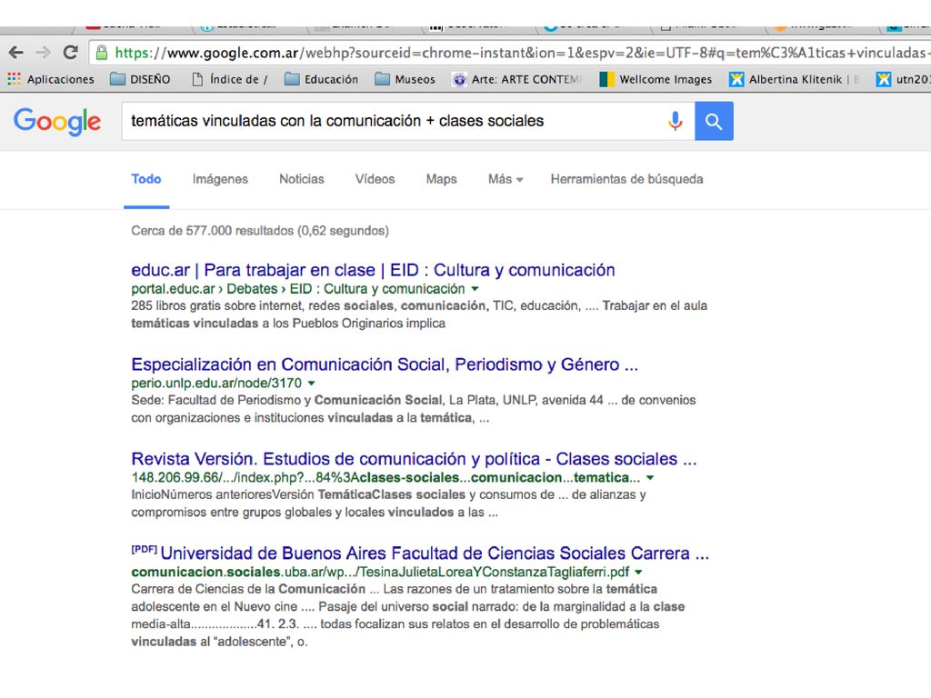Switch to the Maps tab
This screenshot has height=698, width=931.
(x=441, y=179)
